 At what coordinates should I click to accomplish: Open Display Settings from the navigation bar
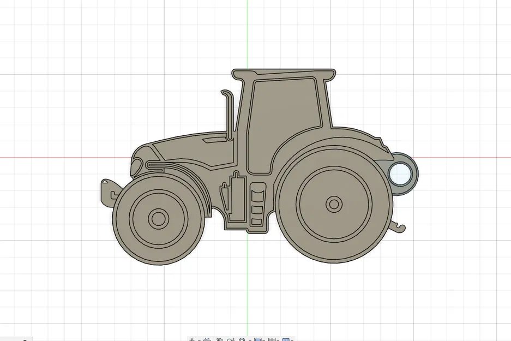point(257,338)
